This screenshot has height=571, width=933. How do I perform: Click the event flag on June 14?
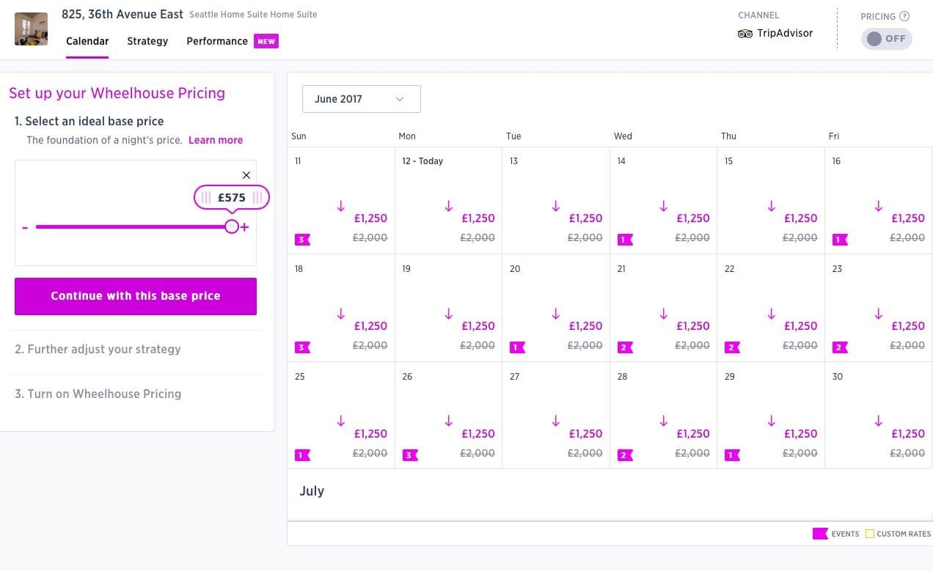tap(625, 239)
